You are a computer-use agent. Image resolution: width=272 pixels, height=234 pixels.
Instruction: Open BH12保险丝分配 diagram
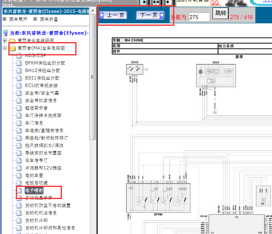42,70
